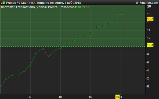Screen dimensions: 159x99
Task: Click the x-axis label 10
Action: 60,97
